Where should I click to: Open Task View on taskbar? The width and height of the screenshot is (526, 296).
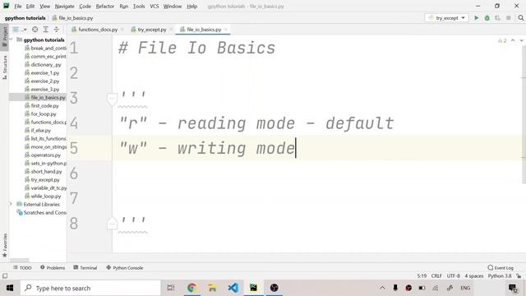tap(171, 288)
